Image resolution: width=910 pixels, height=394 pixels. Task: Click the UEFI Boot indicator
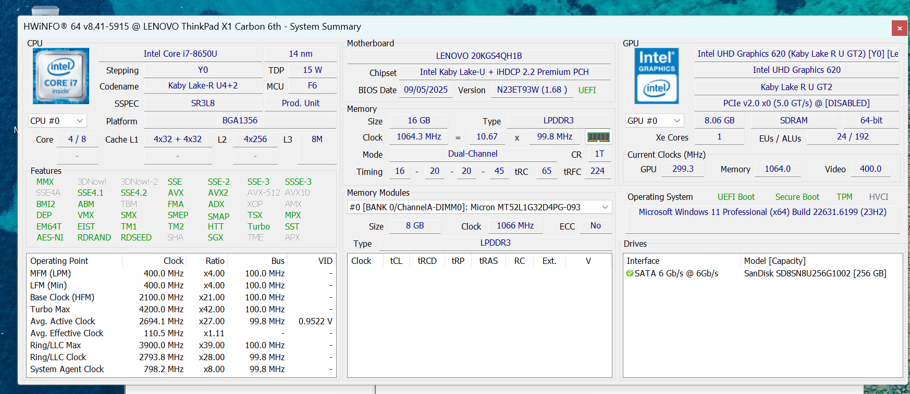pos(736,197)
